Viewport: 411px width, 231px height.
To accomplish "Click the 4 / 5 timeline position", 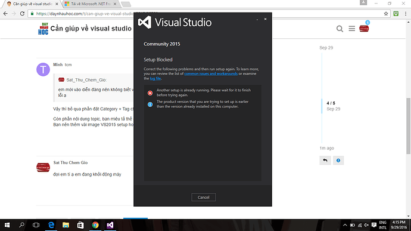I will [331, 103].
